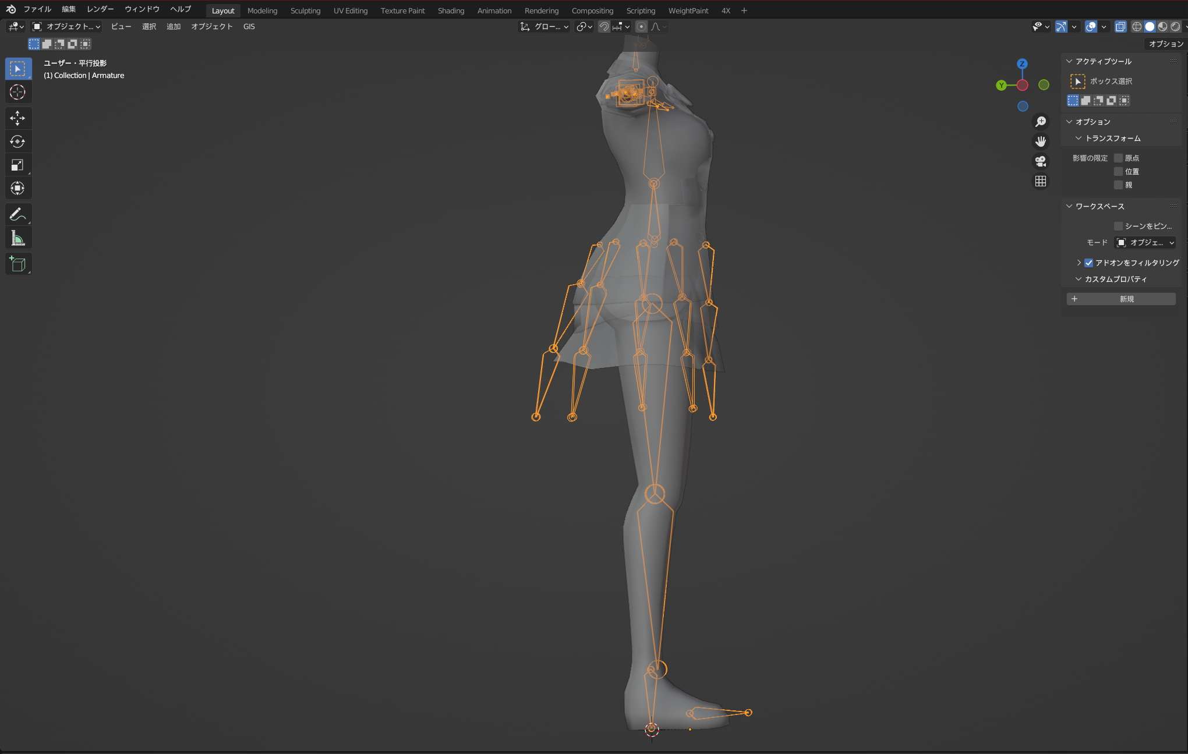Collapse the ワークスペース panel
Screen dimensions: 1188x754
[1069, 206]
